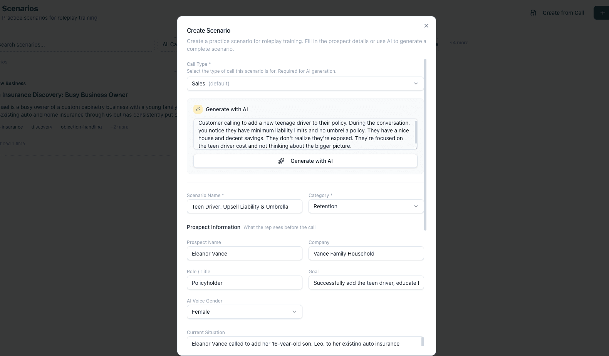Click the sparkles icon inside the Generate with AI button
609x356 pixels.
(x=281, y=161)
